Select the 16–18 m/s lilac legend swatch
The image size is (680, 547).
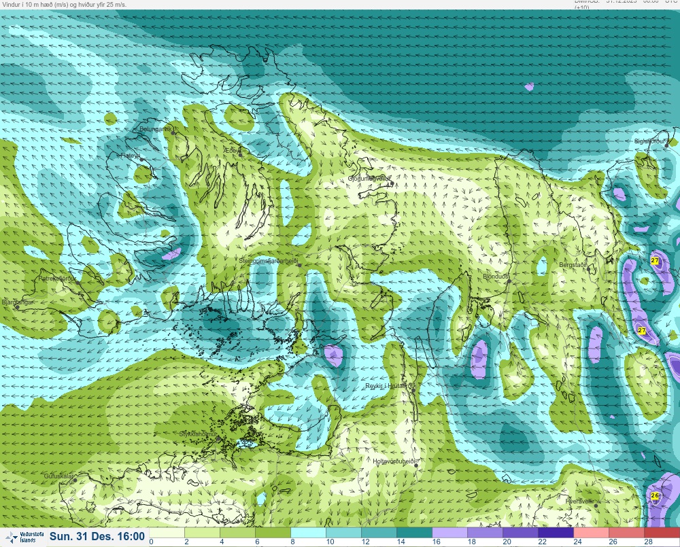pos(450,532)
